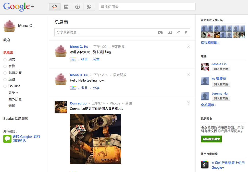Click the 尋找使用者 search field

[147, 7]
